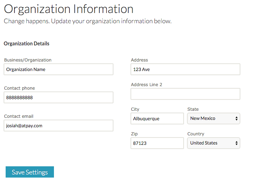The image size is (269, 186).
Task: Click the Country label text
Action: 196,134
